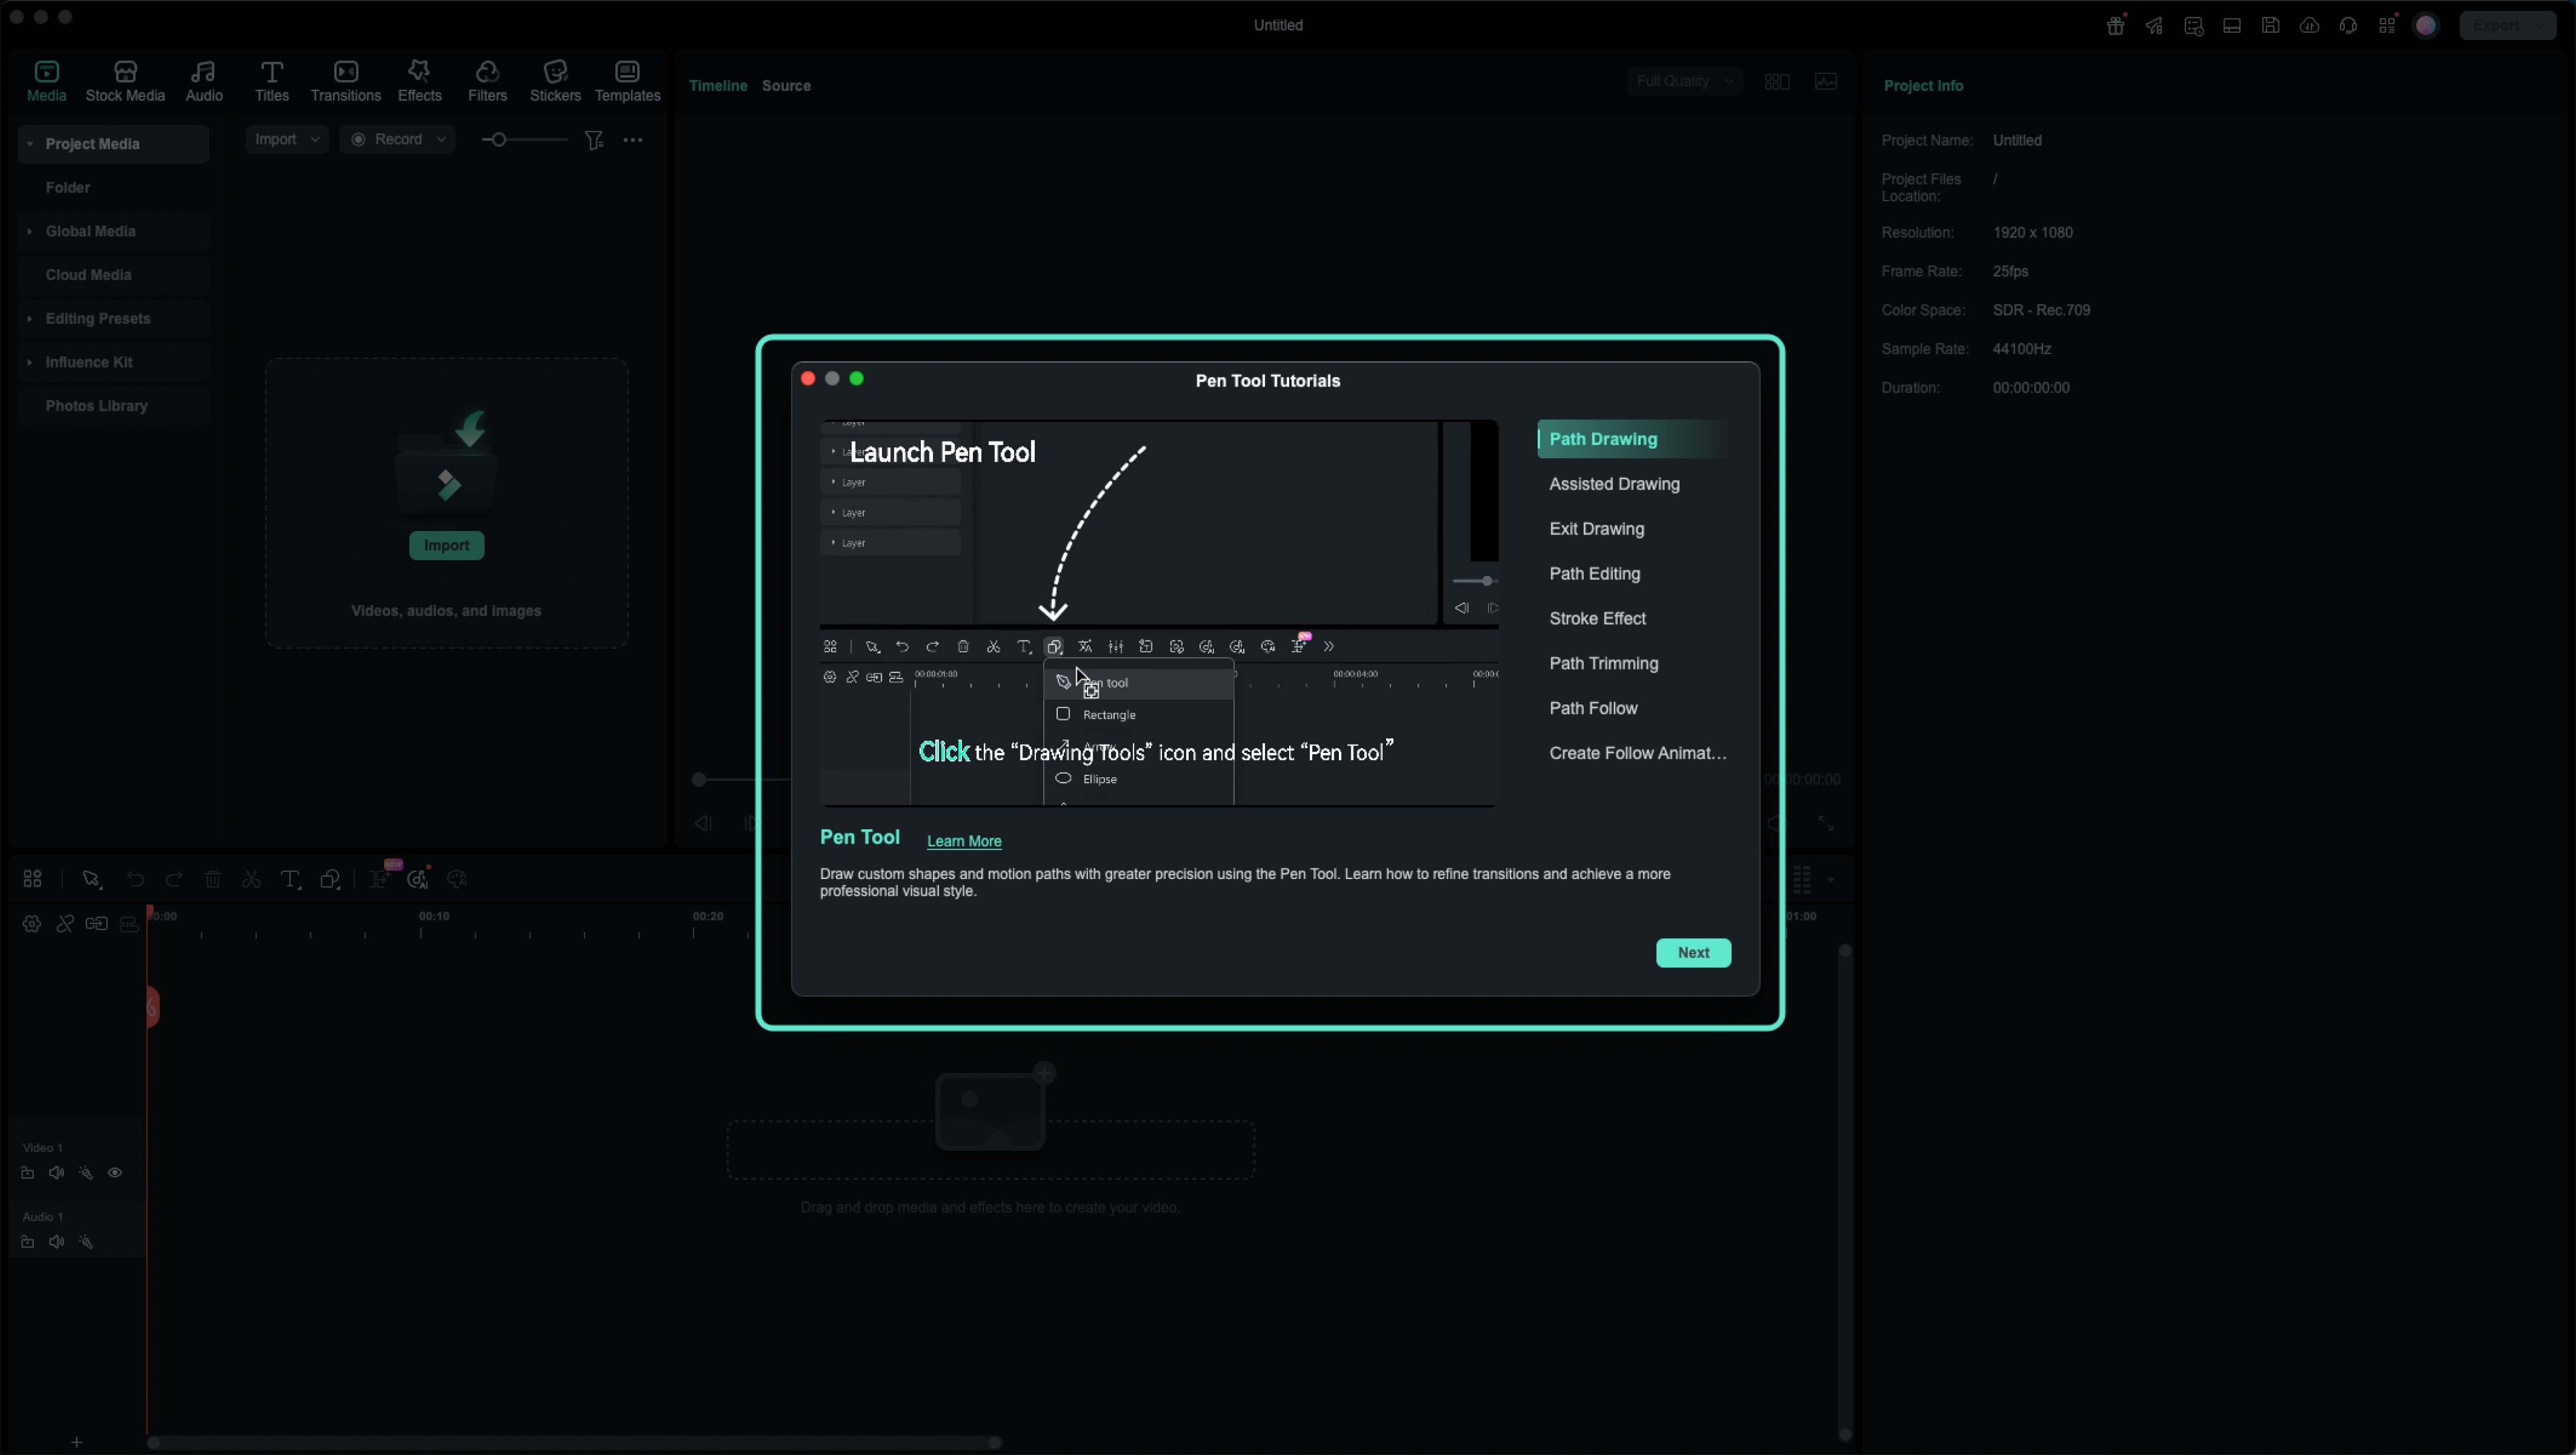Mute the Audio 1 track

pos(57,1242)
